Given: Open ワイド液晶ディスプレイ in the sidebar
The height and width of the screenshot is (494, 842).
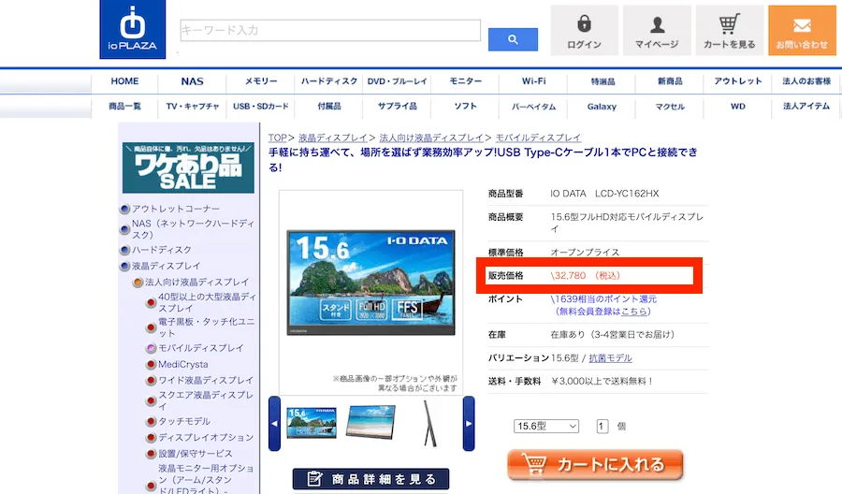Looking at the screenshot, I should tap(206, 380).
